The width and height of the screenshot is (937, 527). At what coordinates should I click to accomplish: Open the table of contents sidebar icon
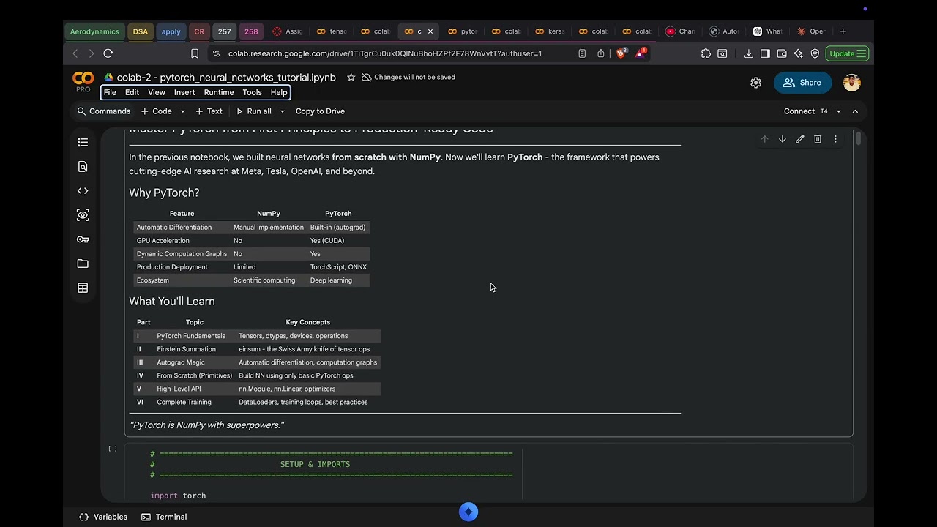(x=83, y=143)
